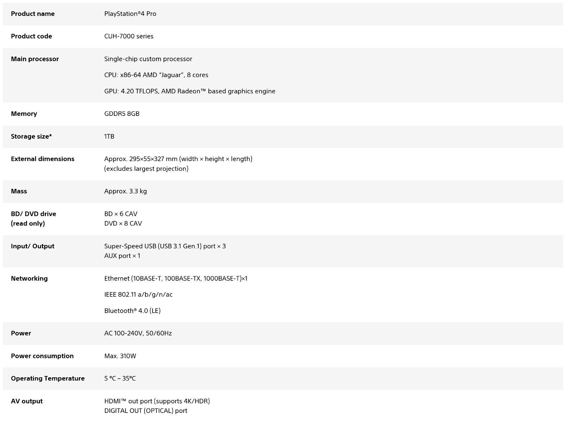Click the 1TB storage value
The width and height of the screenshot is (565, 424).
tap(109, 136)
